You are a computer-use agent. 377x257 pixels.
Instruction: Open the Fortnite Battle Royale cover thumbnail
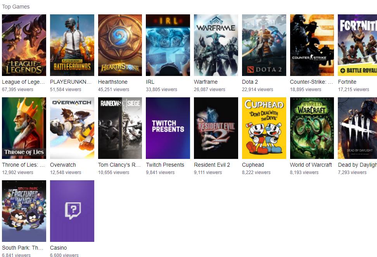coord(358,45)
